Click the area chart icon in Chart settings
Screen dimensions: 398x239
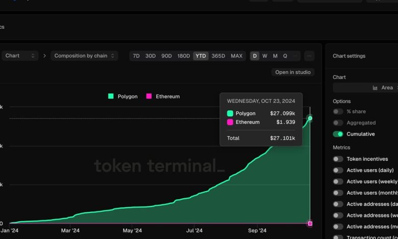tap(376, 88)
